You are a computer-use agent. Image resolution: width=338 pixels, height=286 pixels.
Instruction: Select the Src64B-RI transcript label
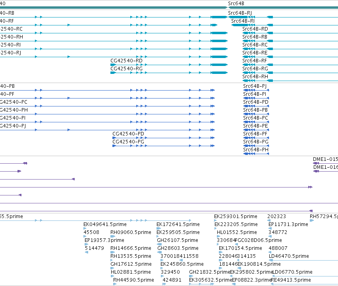coord(243,21)
